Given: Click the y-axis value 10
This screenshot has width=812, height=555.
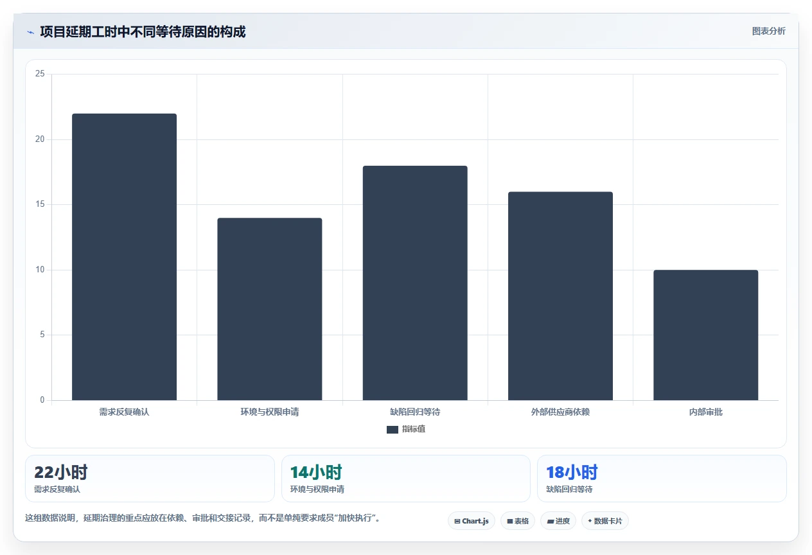Looking at the screenshot, I should point(40,270).
